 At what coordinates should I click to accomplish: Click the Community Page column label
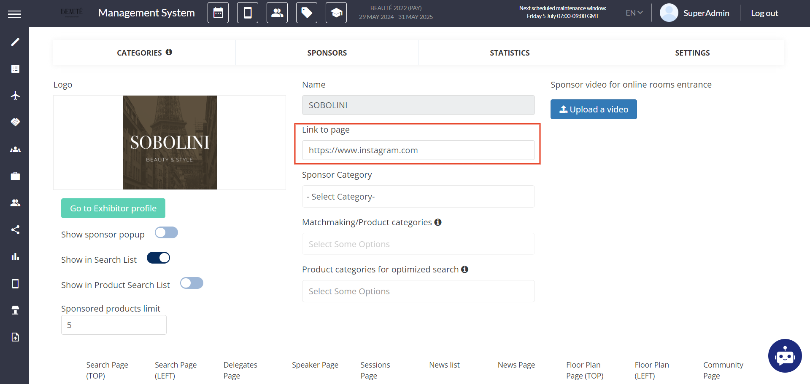coord(723,370)
